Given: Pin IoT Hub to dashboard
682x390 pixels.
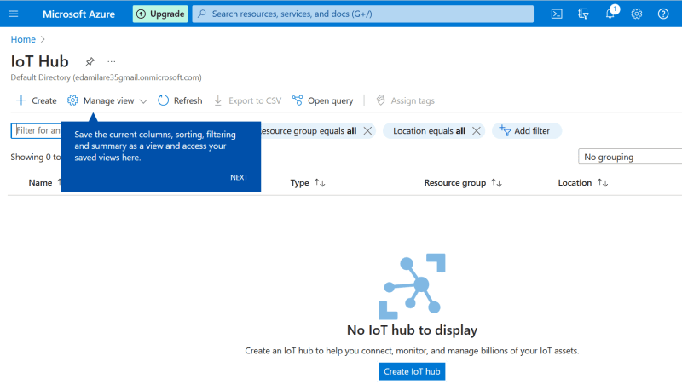Looking at the screenshot, I should [90, 61].
